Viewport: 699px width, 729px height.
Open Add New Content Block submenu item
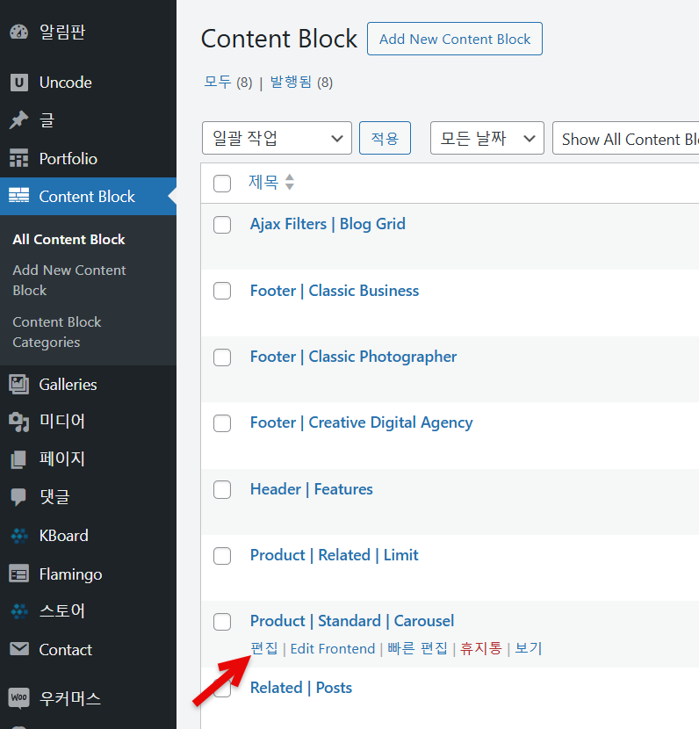[69, 280]
